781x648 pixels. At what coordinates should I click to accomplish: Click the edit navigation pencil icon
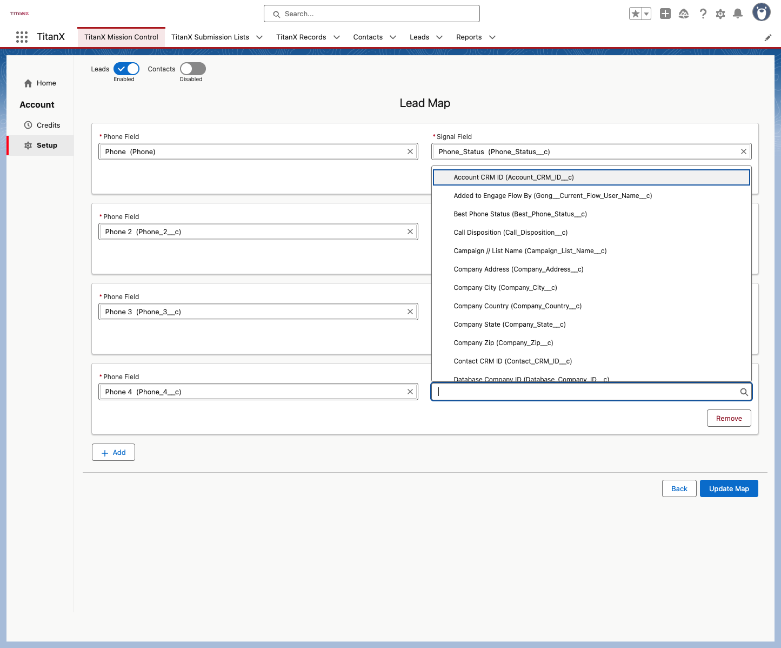point(767,37)
